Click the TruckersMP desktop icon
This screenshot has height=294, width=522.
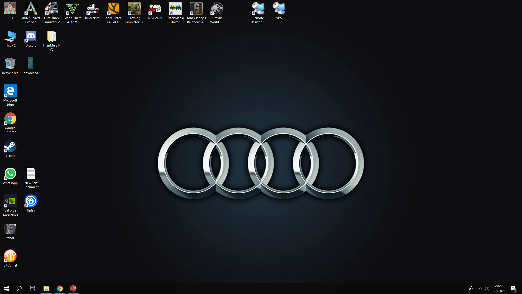(93, 11)
